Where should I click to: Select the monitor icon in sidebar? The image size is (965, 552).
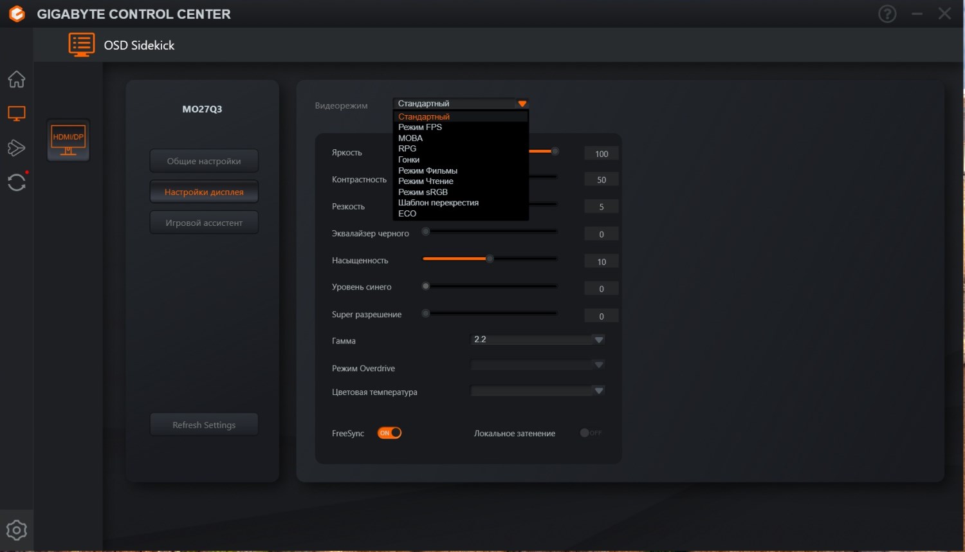click(x=17, y=114)
